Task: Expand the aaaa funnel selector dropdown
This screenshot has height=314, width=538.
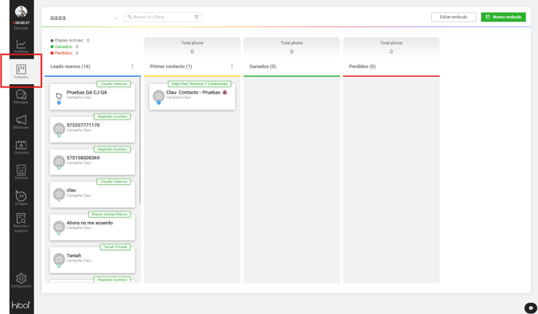Action: pos(116,18)
